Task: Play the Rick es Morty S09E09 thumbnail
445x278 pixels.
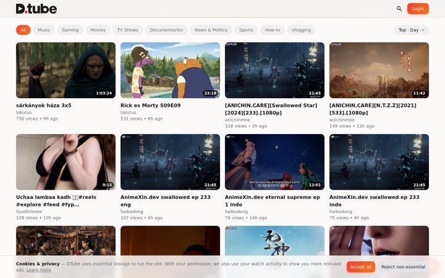Action: tap(171, 70)
